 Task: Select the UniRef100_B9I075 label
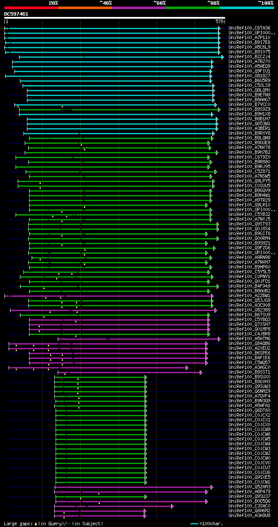(x=249, y=52)
